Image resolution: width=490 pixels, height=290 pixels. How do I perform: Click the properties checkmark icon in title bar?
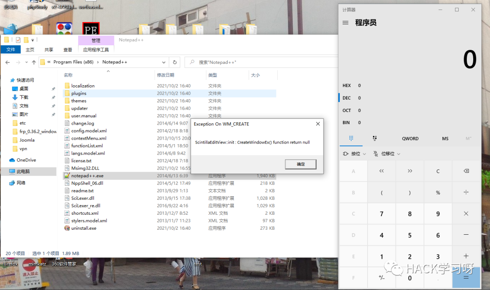pos(18,40)
